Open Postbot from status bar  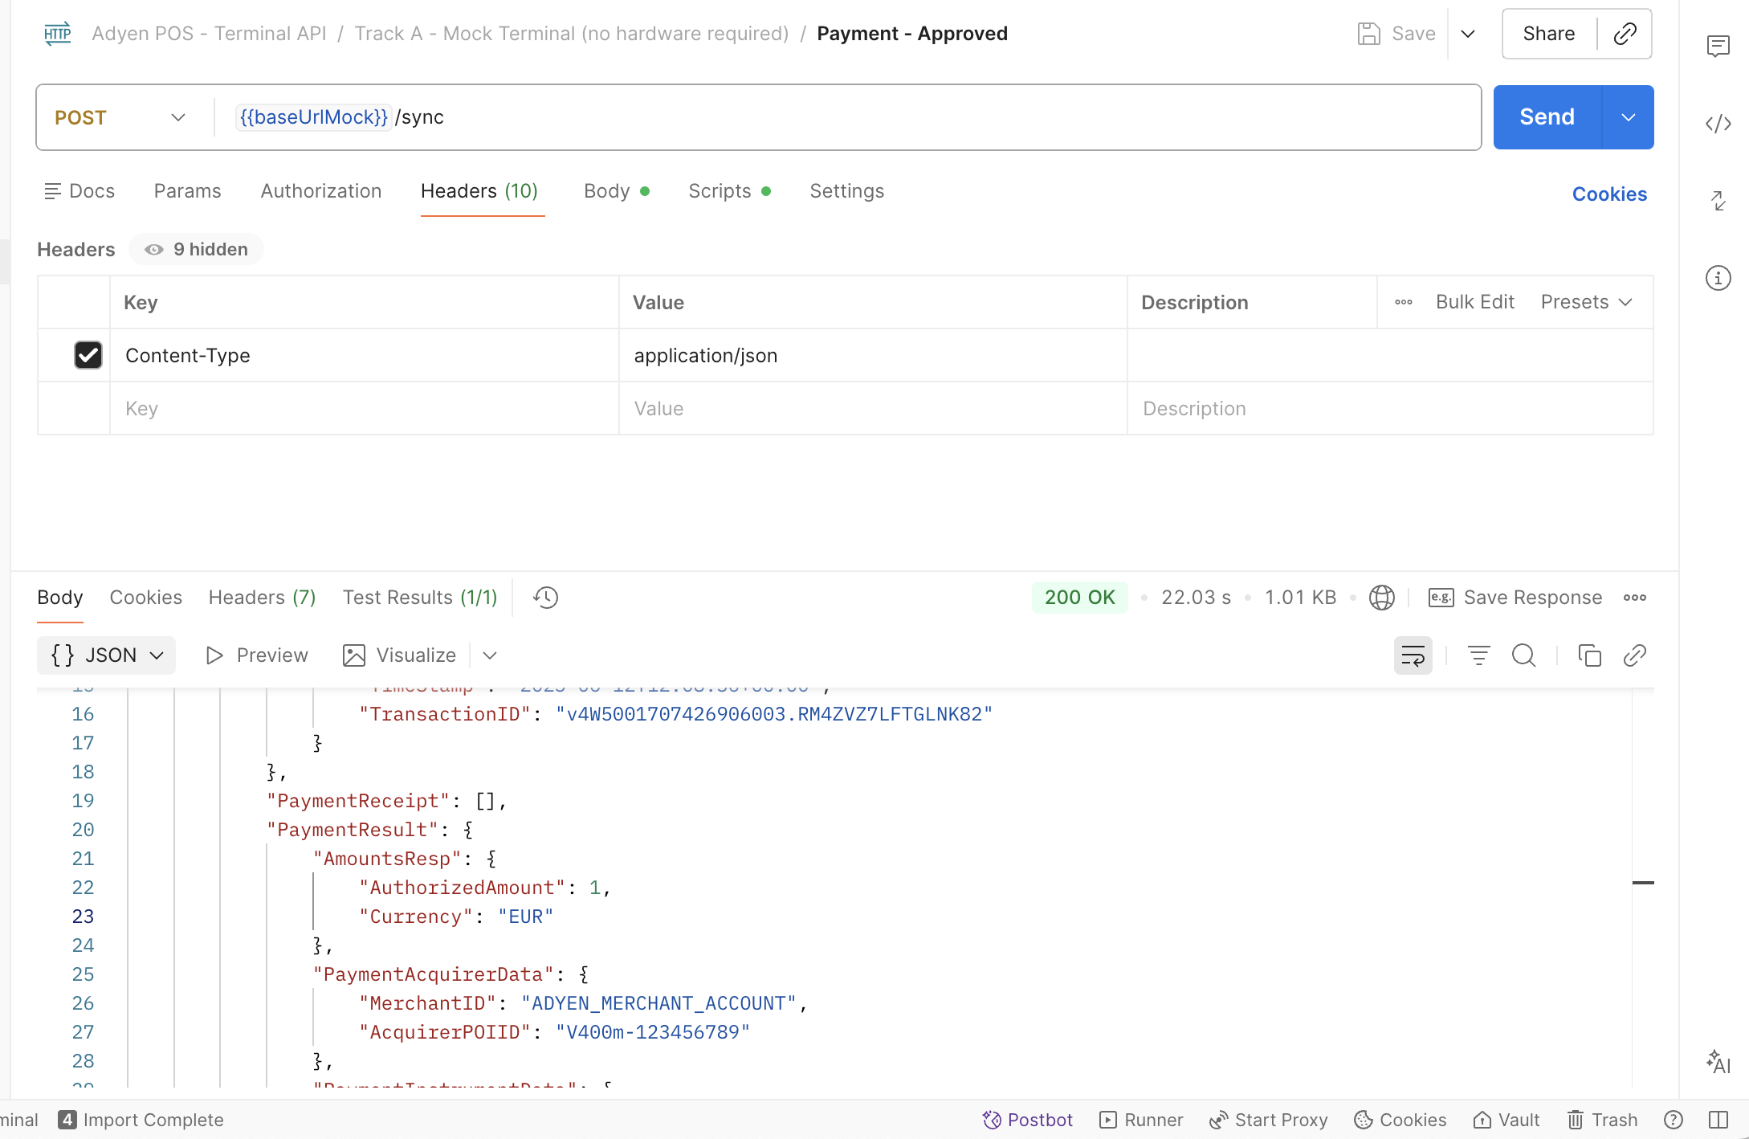click(x=1028, y=1120)
